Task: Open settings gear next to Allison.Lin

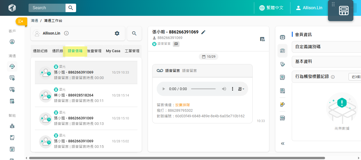Action: point(117,33)
